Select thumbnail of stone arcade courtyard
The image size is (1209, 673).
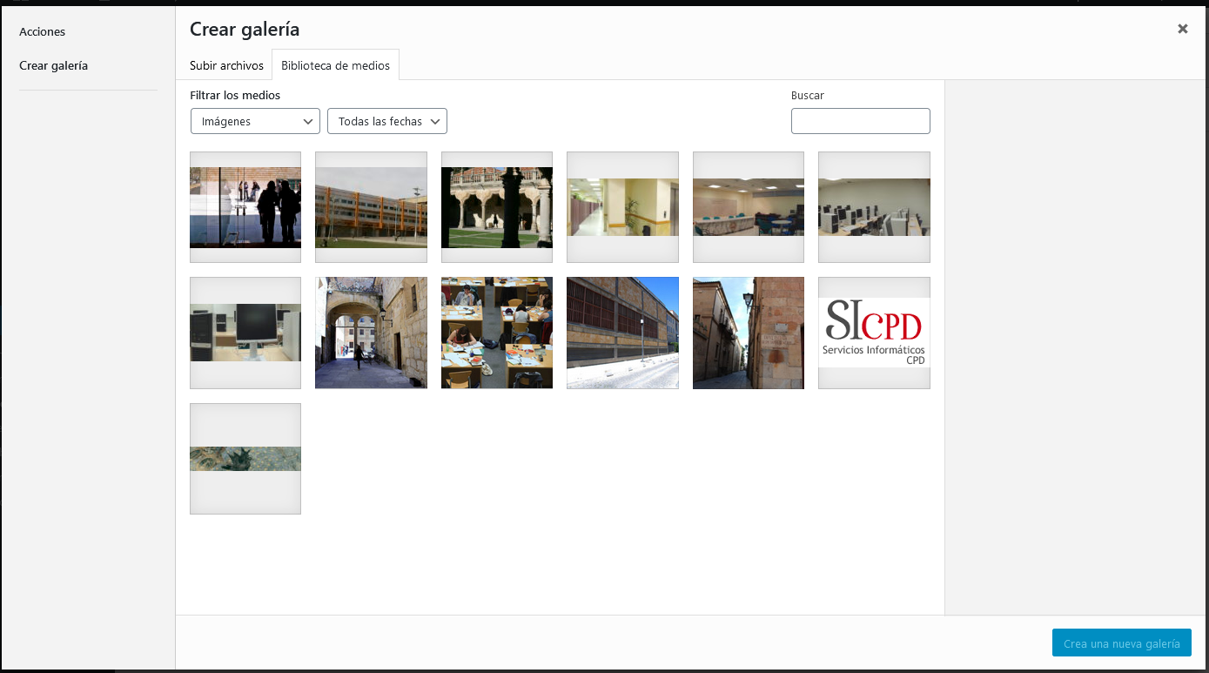click(x=497, y=207)
